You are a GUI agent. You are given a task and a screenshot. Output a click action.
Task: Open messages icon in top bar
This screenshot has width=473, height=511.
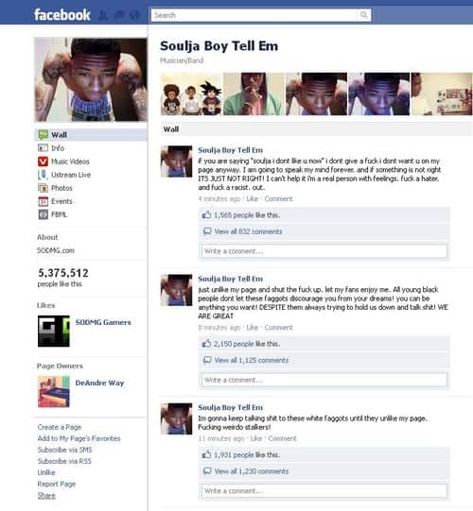(x=119, y=15)
